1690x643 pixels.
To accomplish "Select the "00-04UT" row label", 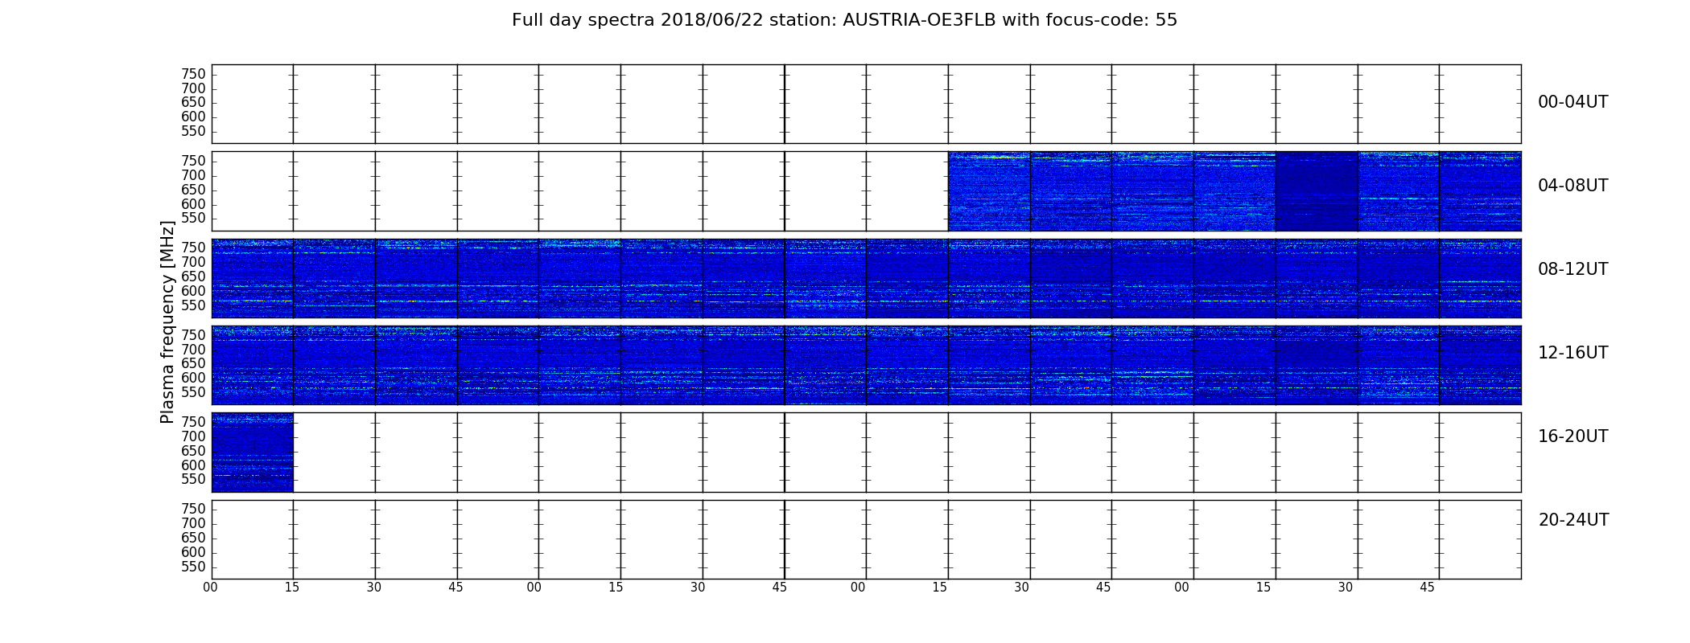I will [1573, 102].
